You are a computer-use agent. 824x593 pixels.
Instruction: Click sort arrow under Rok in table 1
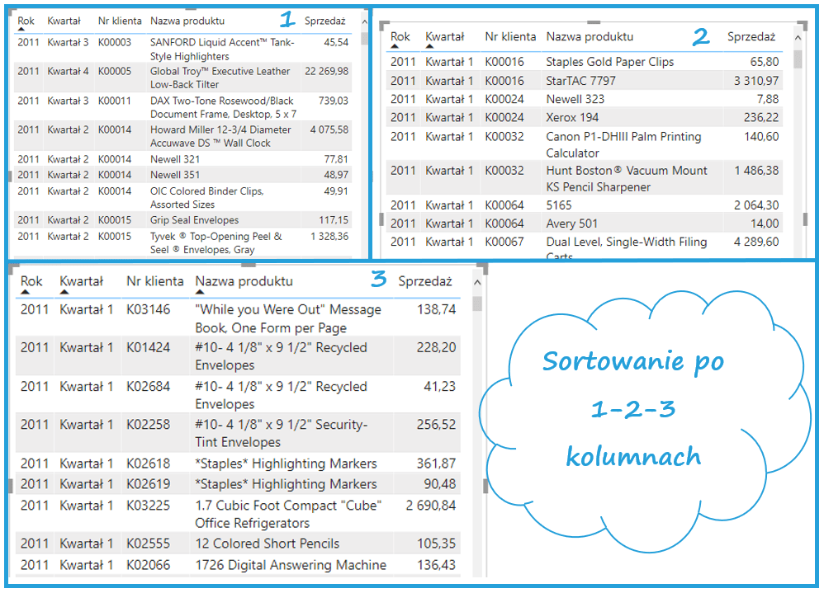pos(21,30)
